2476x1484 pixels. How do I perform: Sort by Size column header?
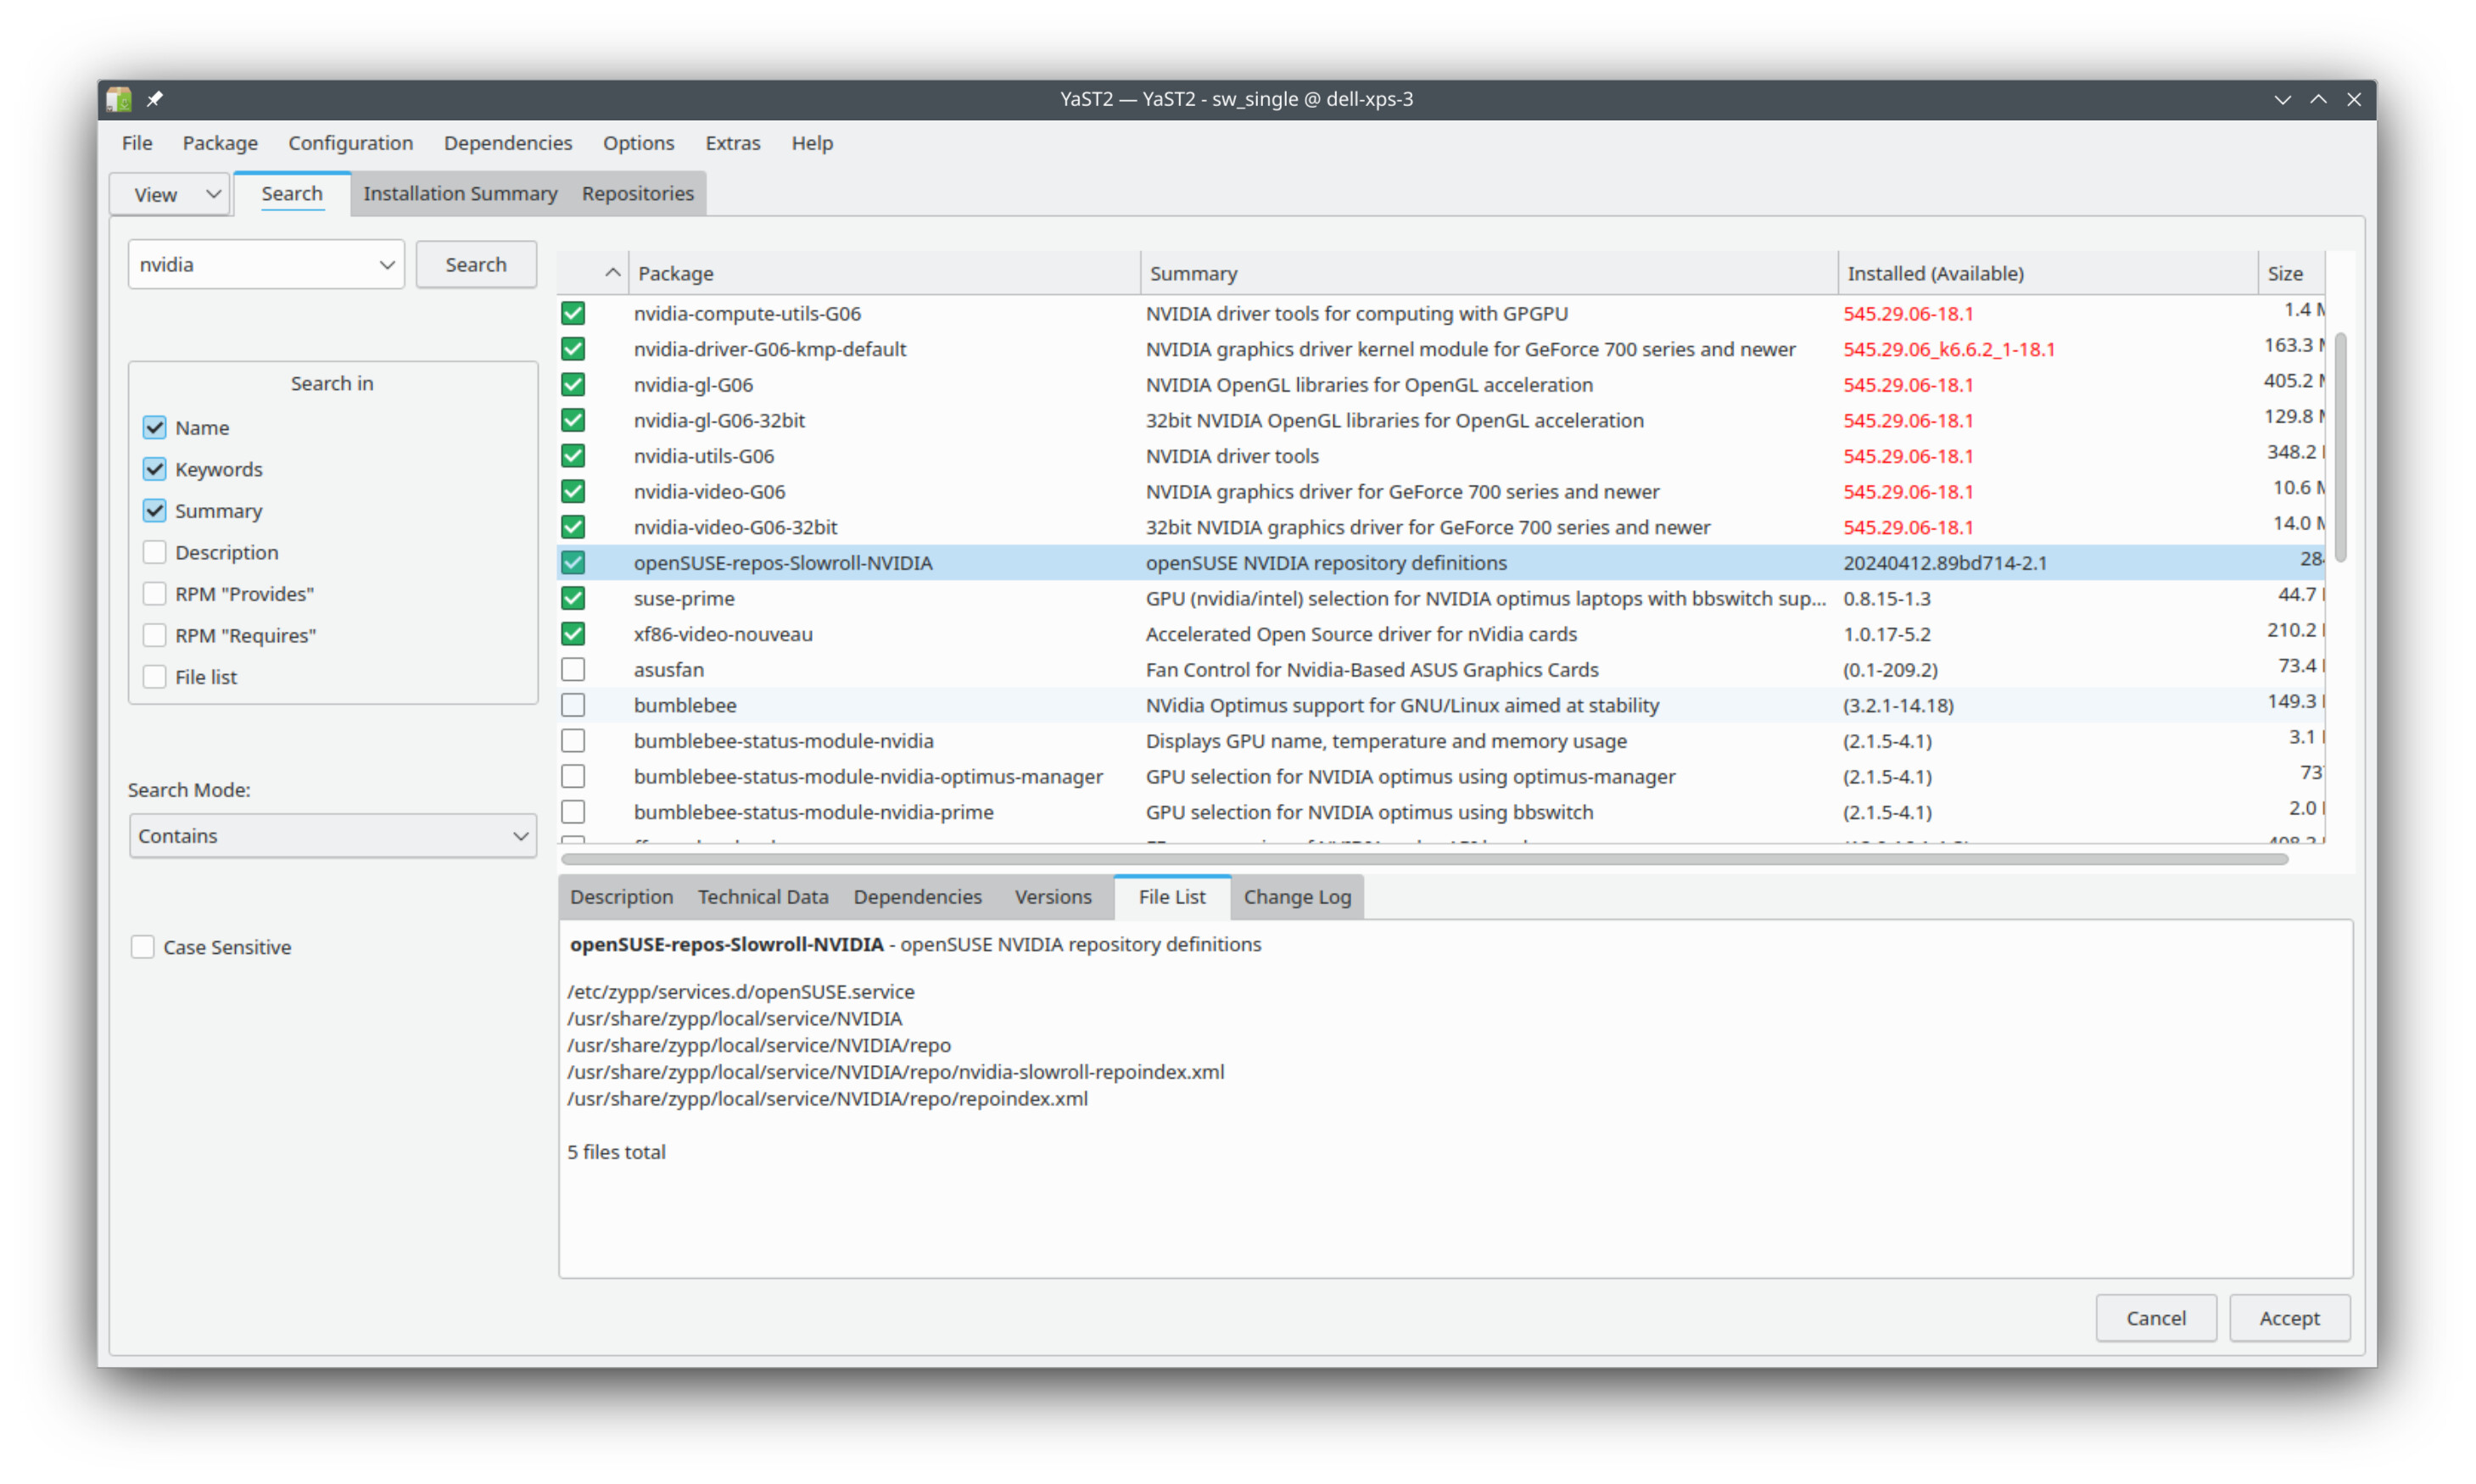(2291, 273)
